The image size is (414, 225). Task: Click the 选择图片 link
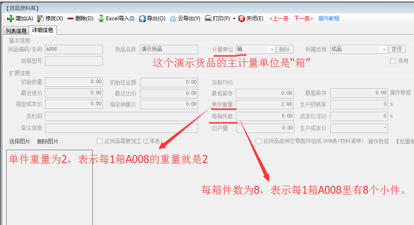[20, 141]
